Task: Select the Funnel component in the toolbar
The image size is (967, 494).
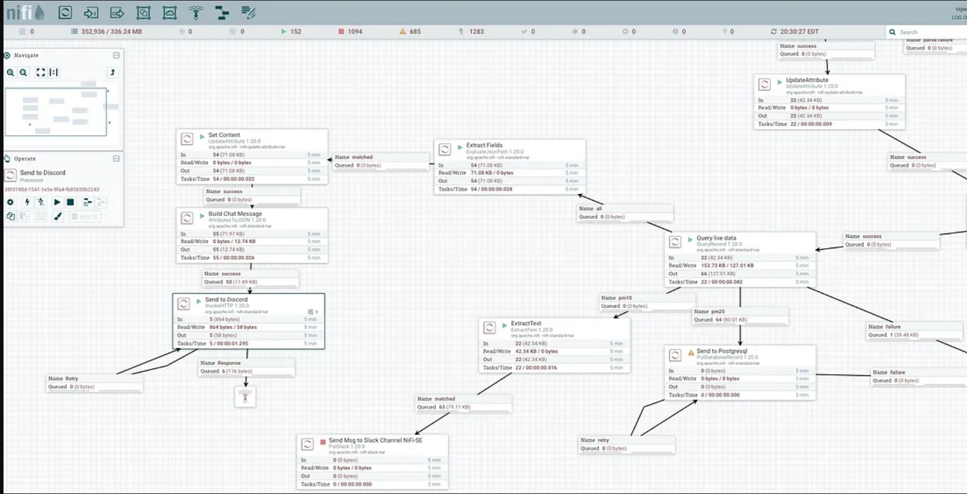Action: [196, 12]
